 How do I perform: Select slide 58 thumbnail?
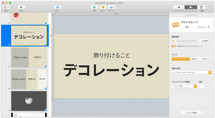(29, 57)
